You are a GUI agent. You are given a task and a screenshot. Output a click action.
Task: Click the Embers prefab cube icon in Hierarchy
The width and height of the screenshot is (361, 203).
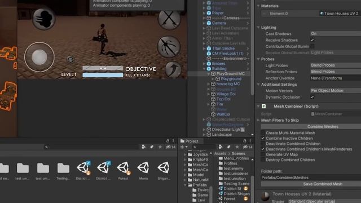[x=209, y=64]
